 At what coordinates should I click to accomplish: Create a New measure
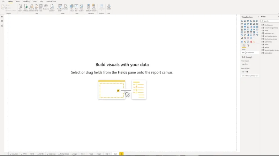tap(89, 8)
